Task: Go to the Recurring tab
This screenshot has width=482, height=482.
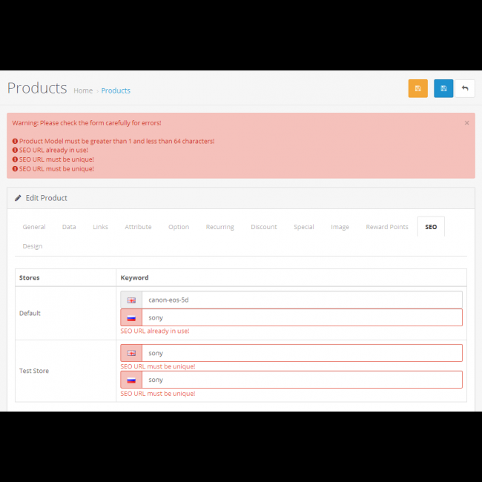Action: [219, 227]
